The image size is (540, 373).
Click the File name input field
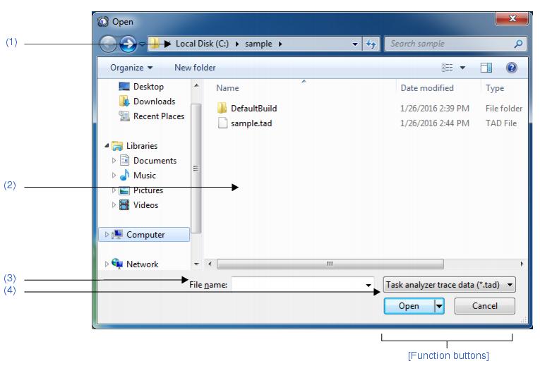click(x=299, y=285)
